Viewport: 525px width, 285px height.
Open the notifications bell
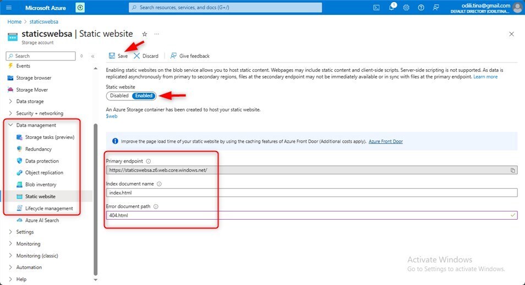391,7
